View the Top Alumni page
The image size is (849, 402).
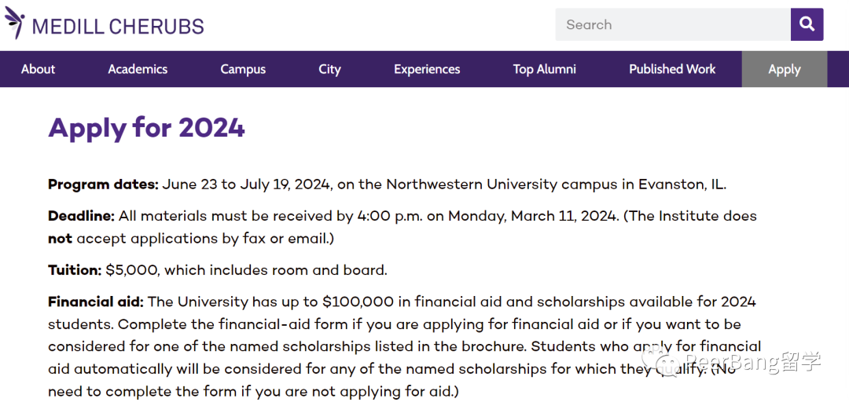click(544, 69)
